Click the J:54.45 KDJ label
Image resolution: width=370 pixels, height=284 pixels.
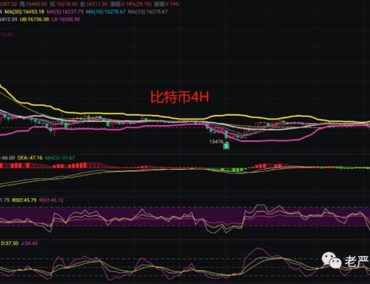(x=29, y=244)
